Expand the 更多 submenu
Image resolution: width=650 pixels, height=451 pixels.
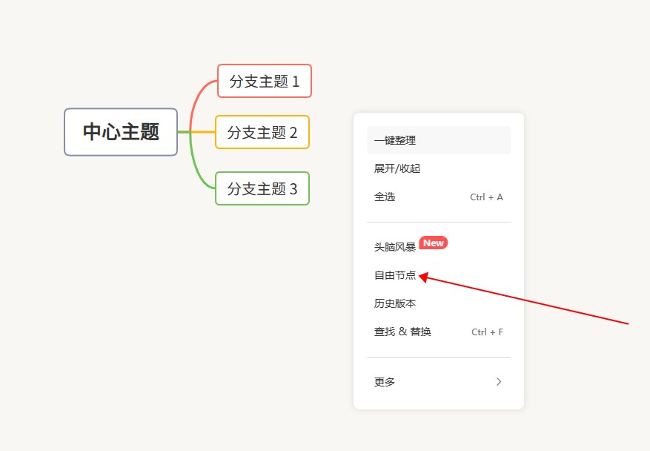pyautogui.click(x=384, y=382)
